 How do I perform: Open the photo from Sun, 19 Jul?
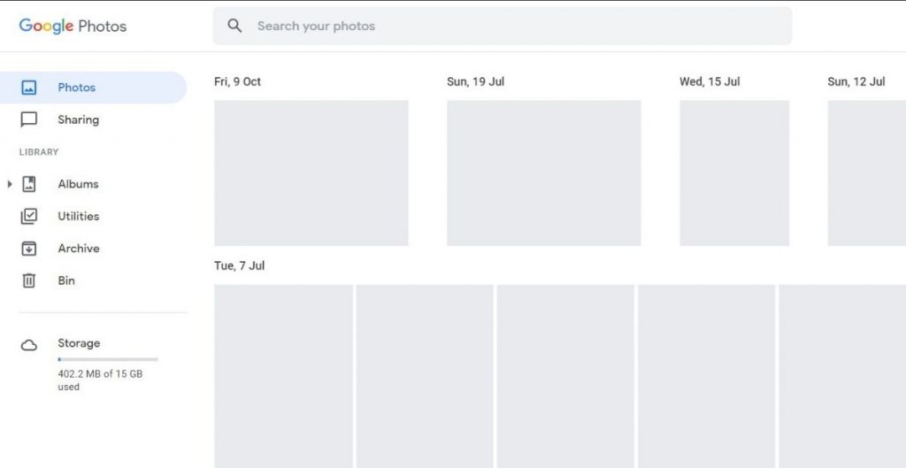pos(543,173)
